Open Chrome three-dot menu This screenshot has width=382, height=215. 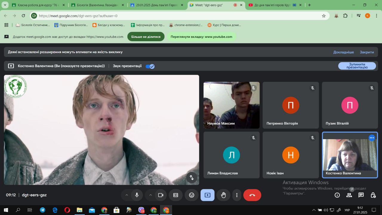pyautogui.click(x=377, y=16)
